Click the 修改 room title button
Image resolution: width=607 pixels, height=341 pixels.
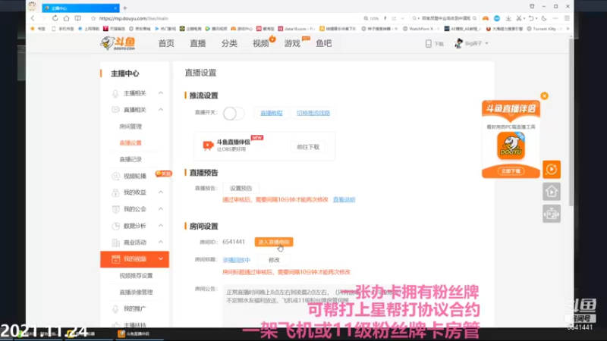coord(274,260)
